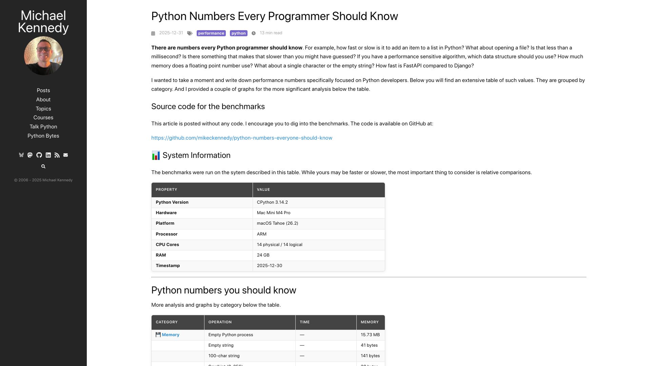Viewport: 651px width, 366px height.
Task: Open the RSS feed icon
Action: click(x=57, y=155)
